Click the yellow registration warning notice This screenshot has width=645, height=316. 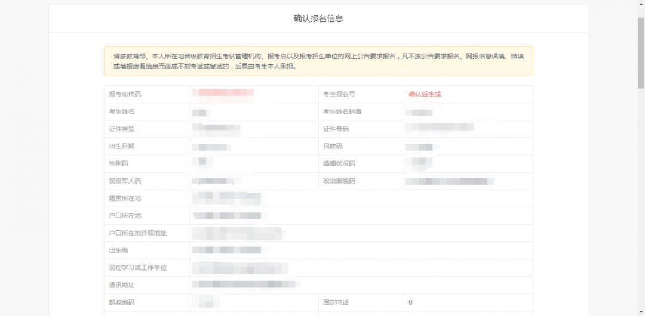point(318,61)
